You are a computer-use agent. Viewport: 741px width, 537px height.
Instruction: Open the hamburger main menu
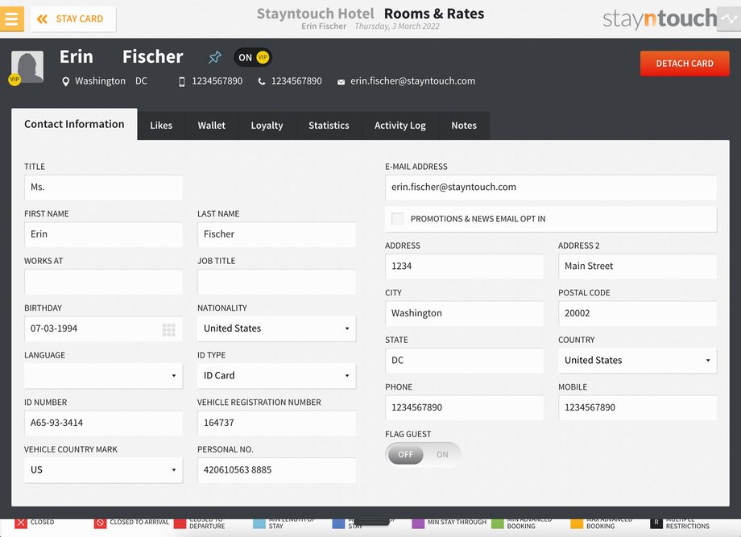(x=11, y=19)
